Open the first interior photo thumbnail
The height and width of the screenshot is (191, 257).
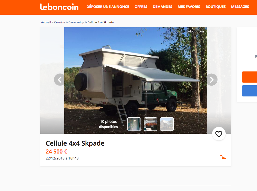point(134,124)
